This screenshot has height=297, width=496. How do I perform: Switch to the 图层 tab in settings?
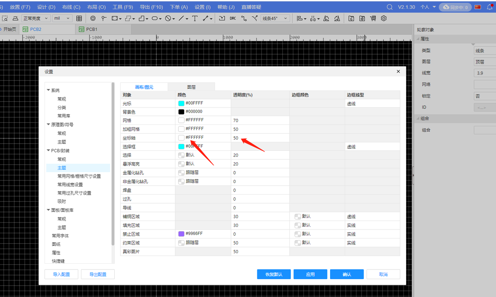pyautogui.click(x=191, y=87)
